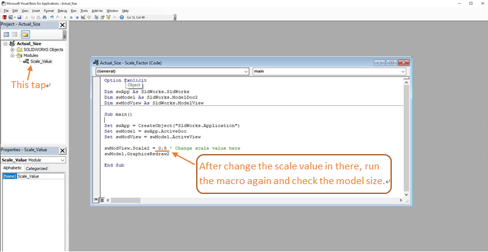Click the View Object icon in Project panel

coord(15,34)
